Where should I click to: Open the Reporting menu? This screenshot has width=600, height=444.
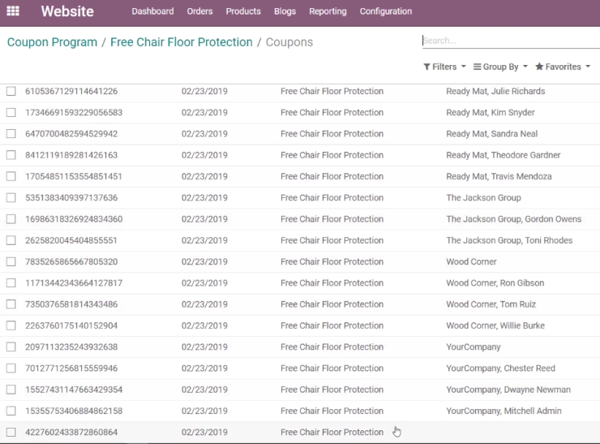(328, 11)
